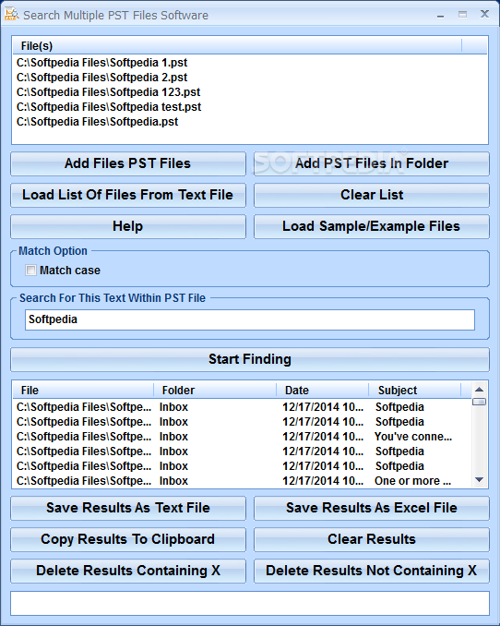Click the File(s) column header

coord(237,46)
